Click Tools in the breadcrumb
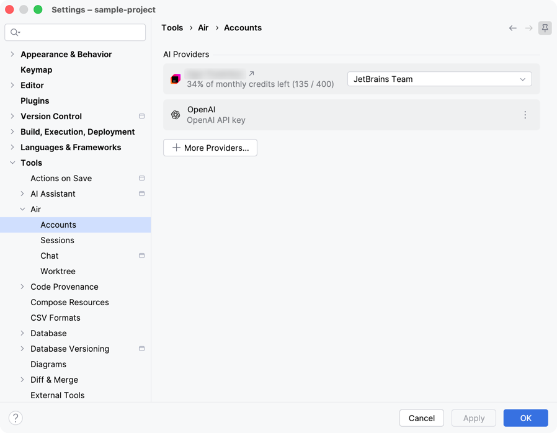This screenshot has height=433, width=557. (172, 28)
